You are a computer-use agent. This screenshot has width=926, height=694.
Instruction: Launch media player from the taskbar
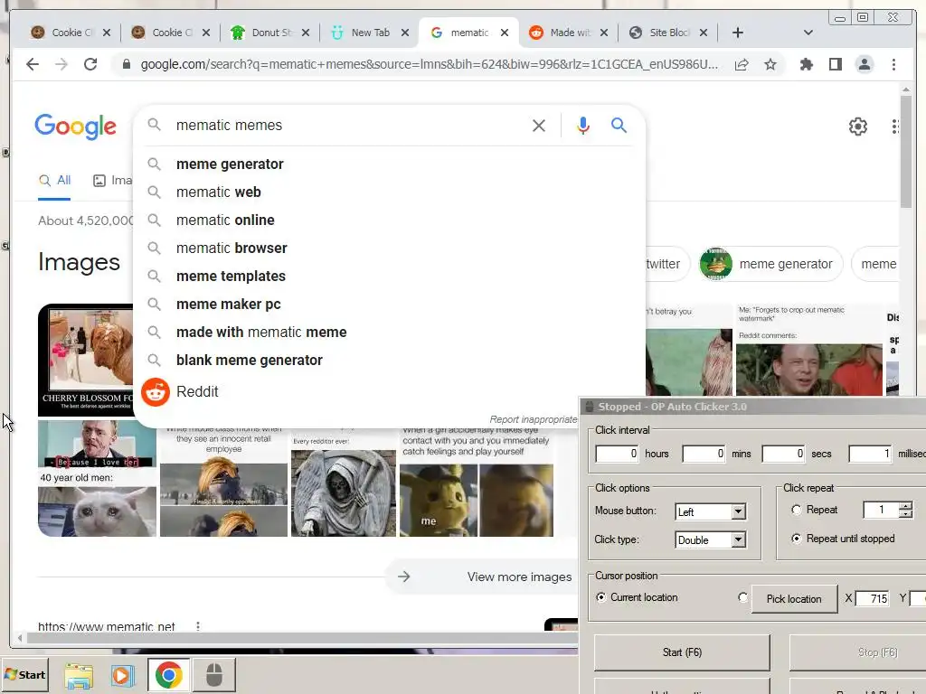123,675
